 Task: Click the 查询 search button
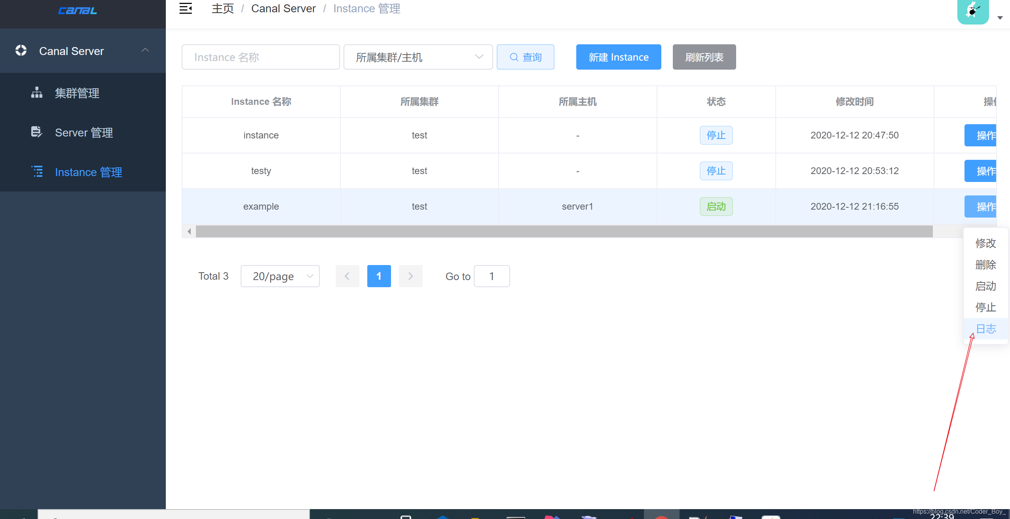(x=526, y=57)
